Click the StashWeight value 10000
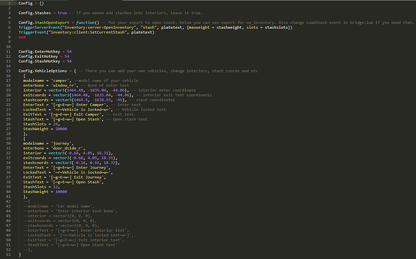 61,191
